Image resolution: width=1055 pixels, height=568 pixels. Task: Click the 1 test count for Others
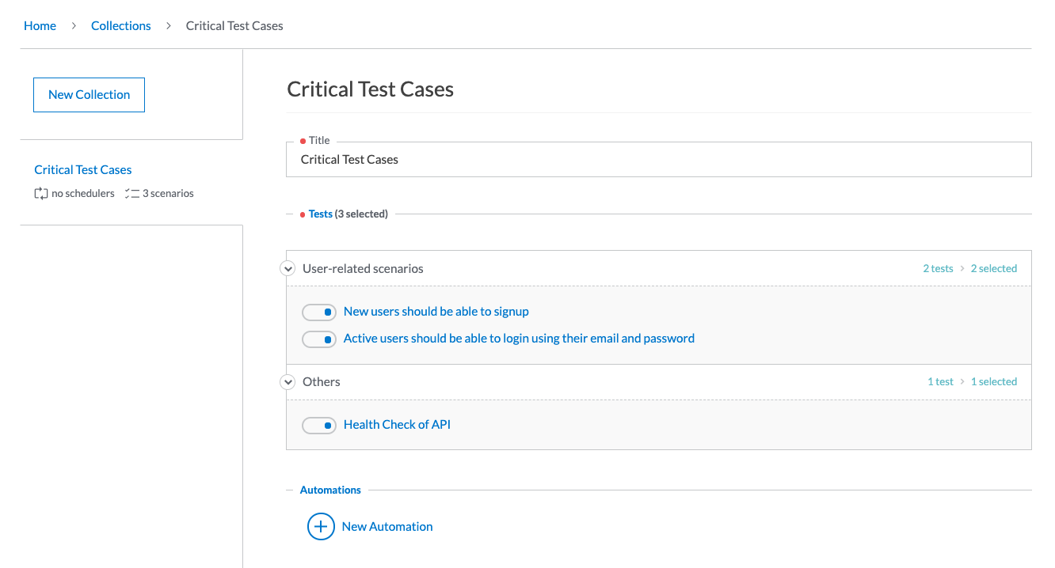[940, 381]
